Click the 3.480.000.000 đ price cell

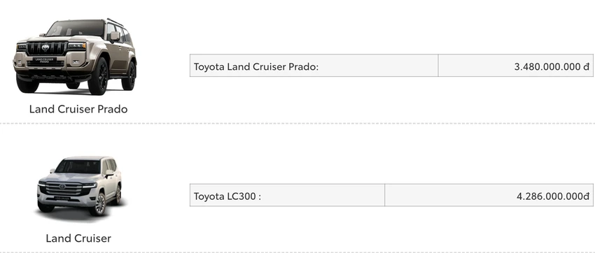coord(515,66)
